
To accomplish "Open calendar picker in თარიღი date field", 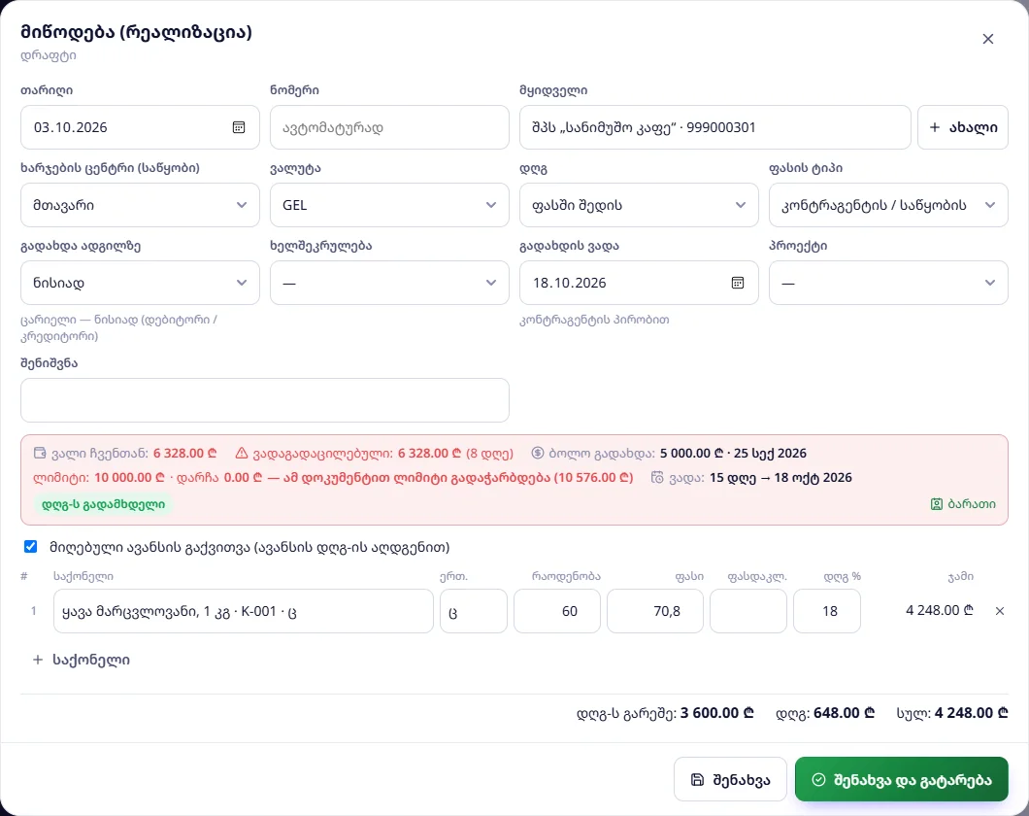I will (239, 127).
